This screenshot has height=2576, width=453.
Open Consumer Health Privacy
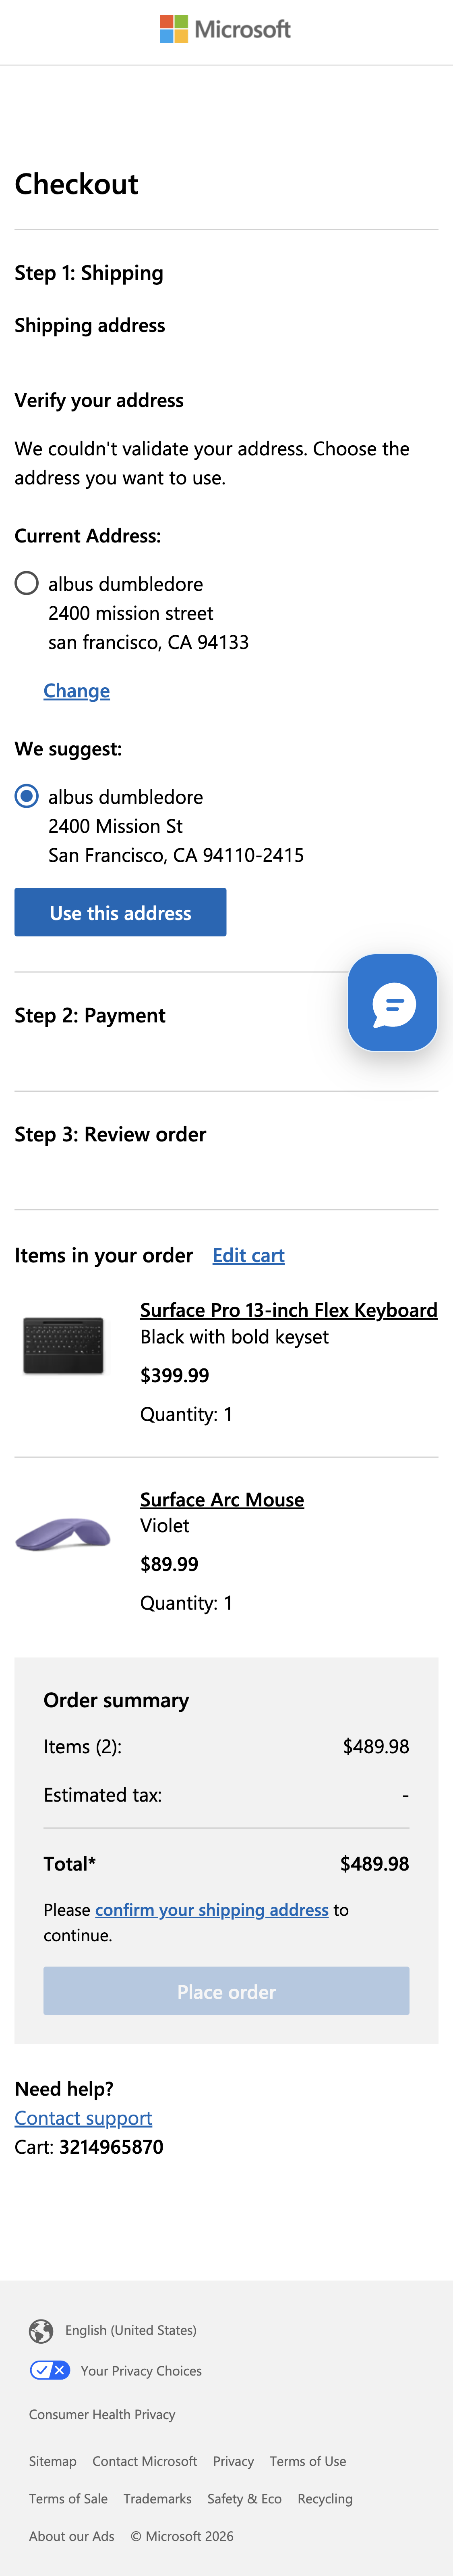[102, 2414]
